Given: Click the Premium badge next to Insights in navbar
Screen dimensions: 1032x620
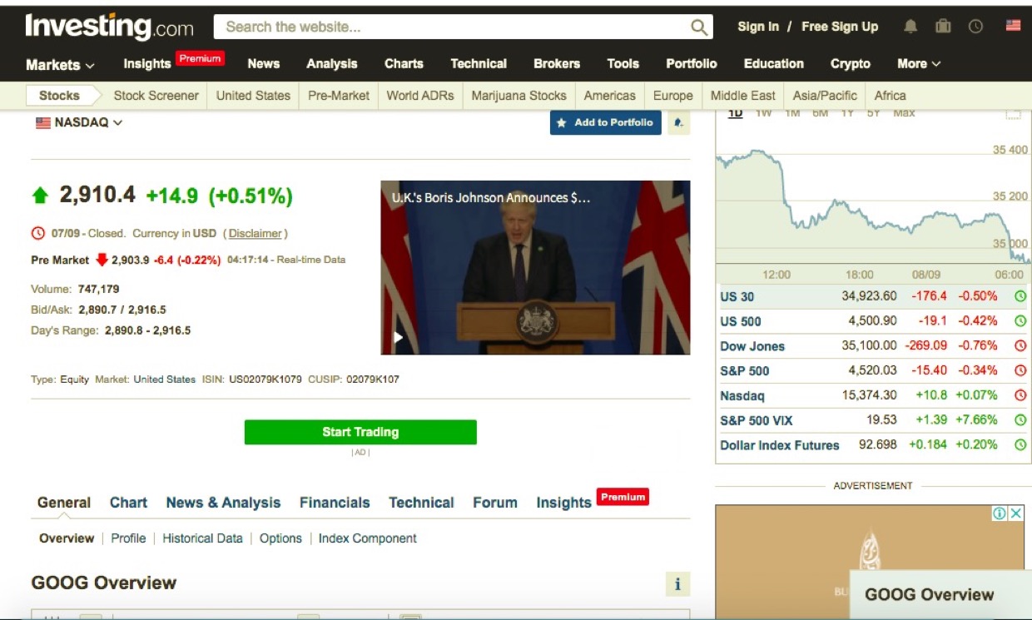Looking at the screenshot, I should [200, 58].
